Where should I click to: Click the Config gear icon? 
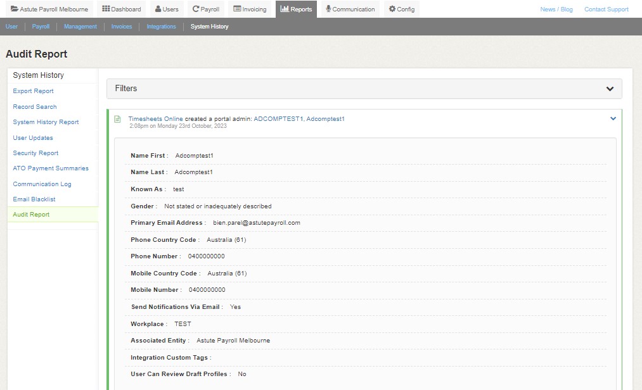coord(392,9)
